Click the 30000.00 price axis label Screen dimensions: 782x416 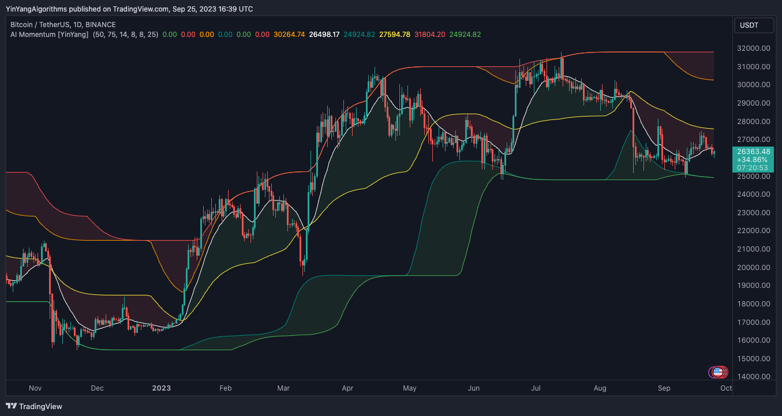tap(754, 85)
